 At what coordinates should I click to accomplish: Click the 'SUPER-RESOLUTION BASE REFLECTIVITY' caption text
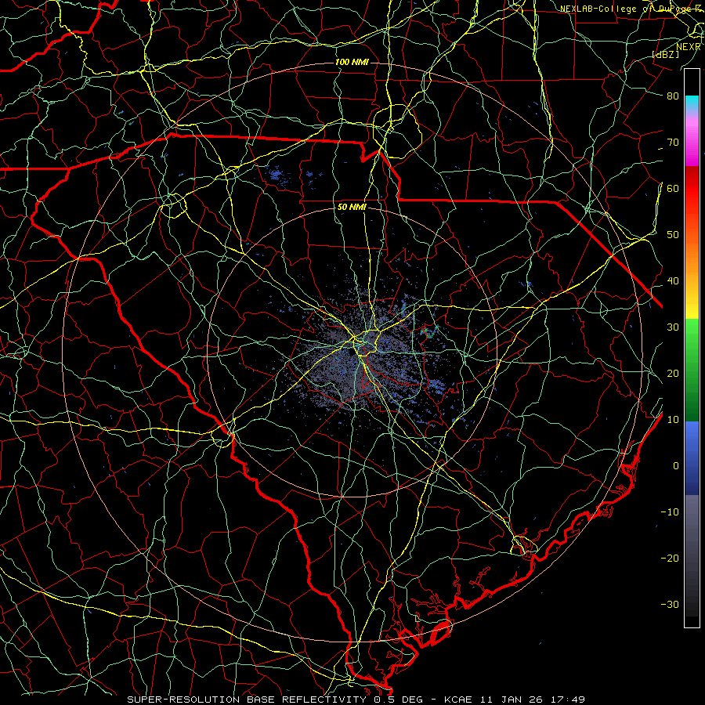pos(246,700)
